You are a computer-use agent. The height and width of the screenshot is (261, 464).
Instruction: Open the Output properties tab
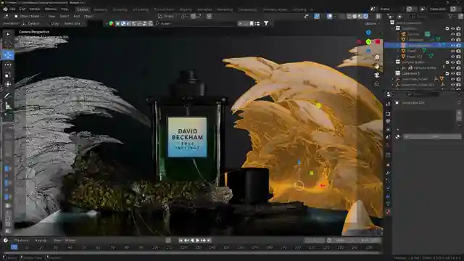click(x=389, y=121)
